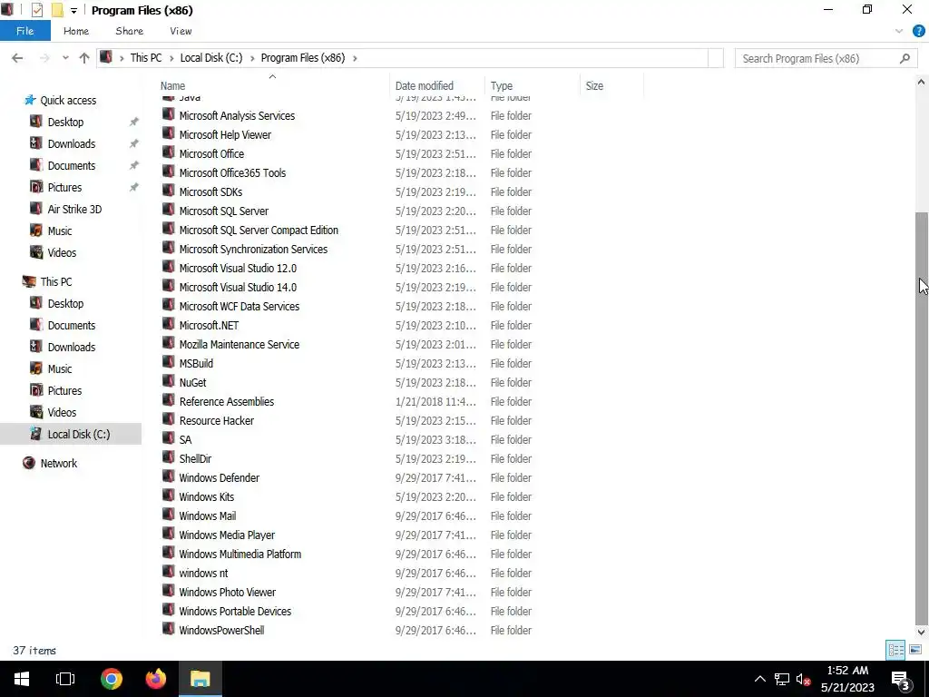Select the SA folder
This screenshot has width=929, height=697.
(185, 439)
